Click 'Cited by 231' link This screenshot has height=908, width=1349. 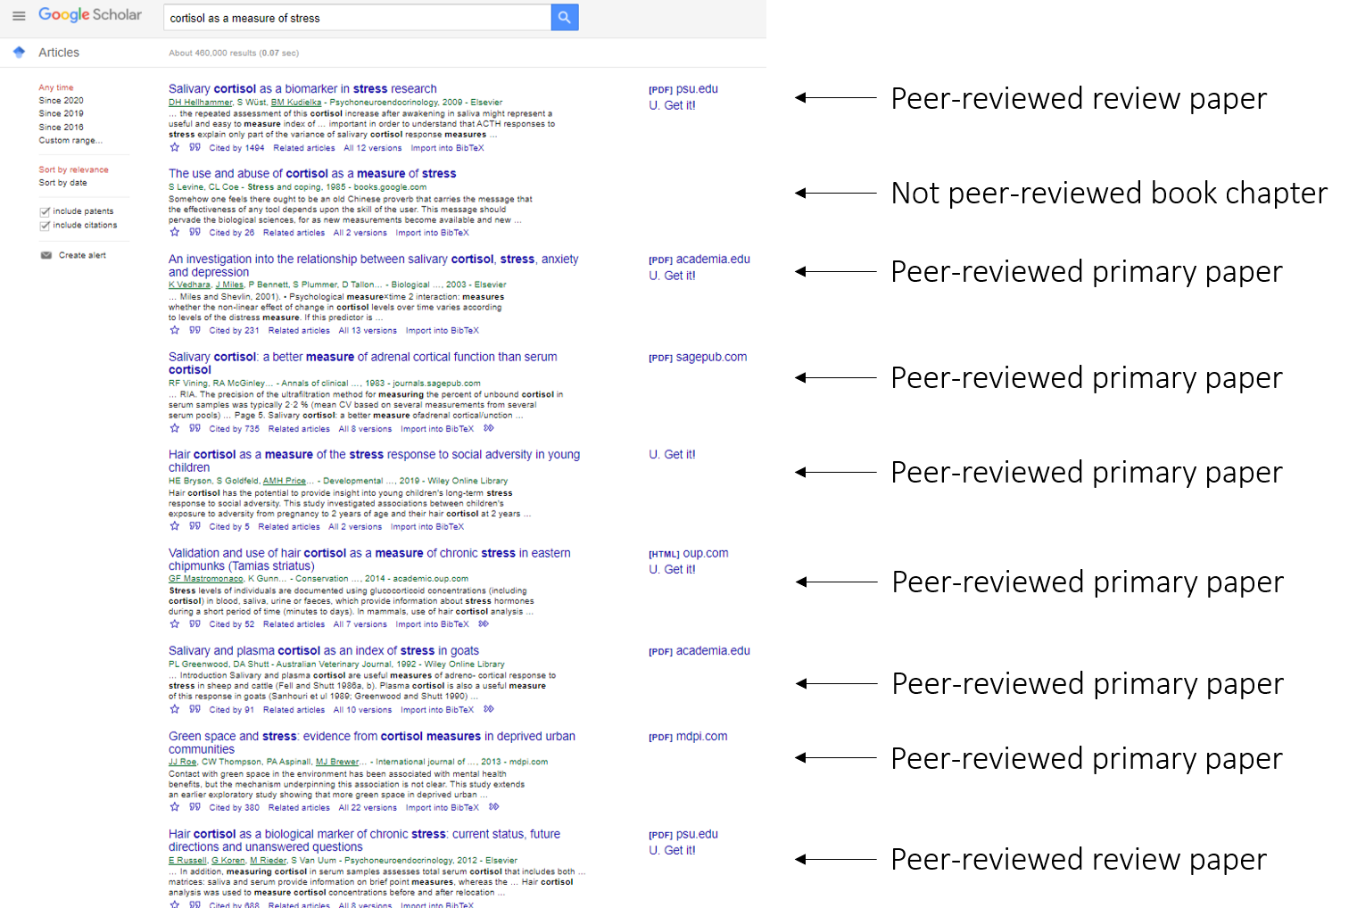(234, 331)
